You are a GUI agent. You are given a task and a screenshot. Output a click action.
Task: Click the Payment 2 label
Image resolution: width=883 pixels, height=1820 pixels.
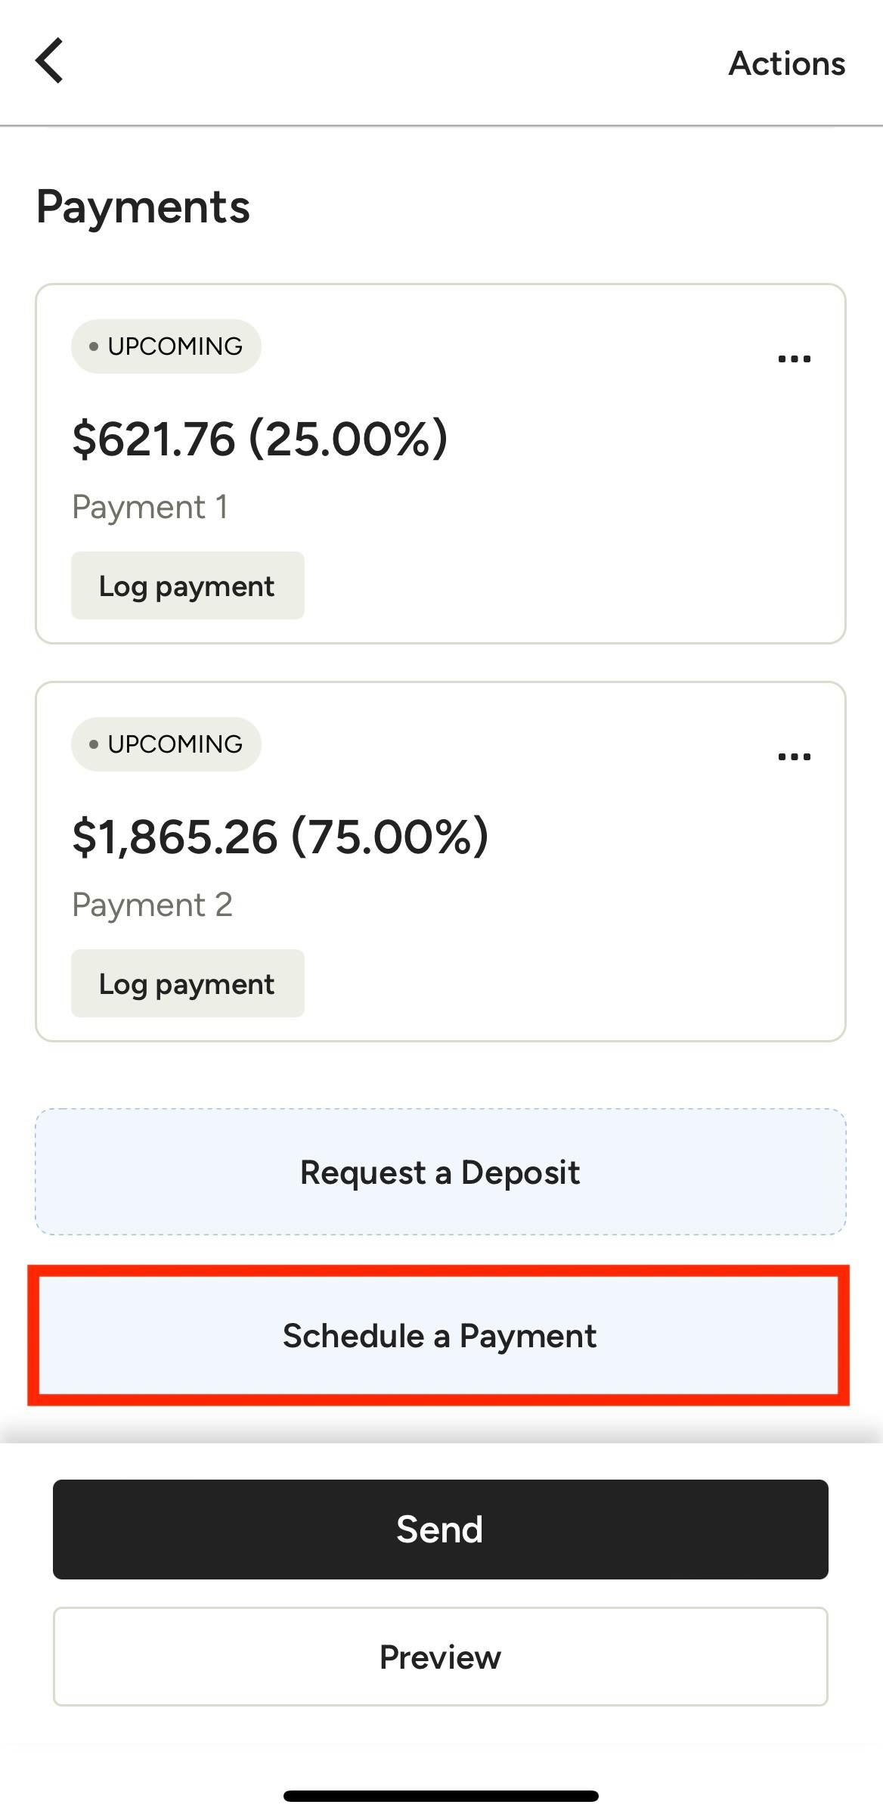(x=152, y=905)
